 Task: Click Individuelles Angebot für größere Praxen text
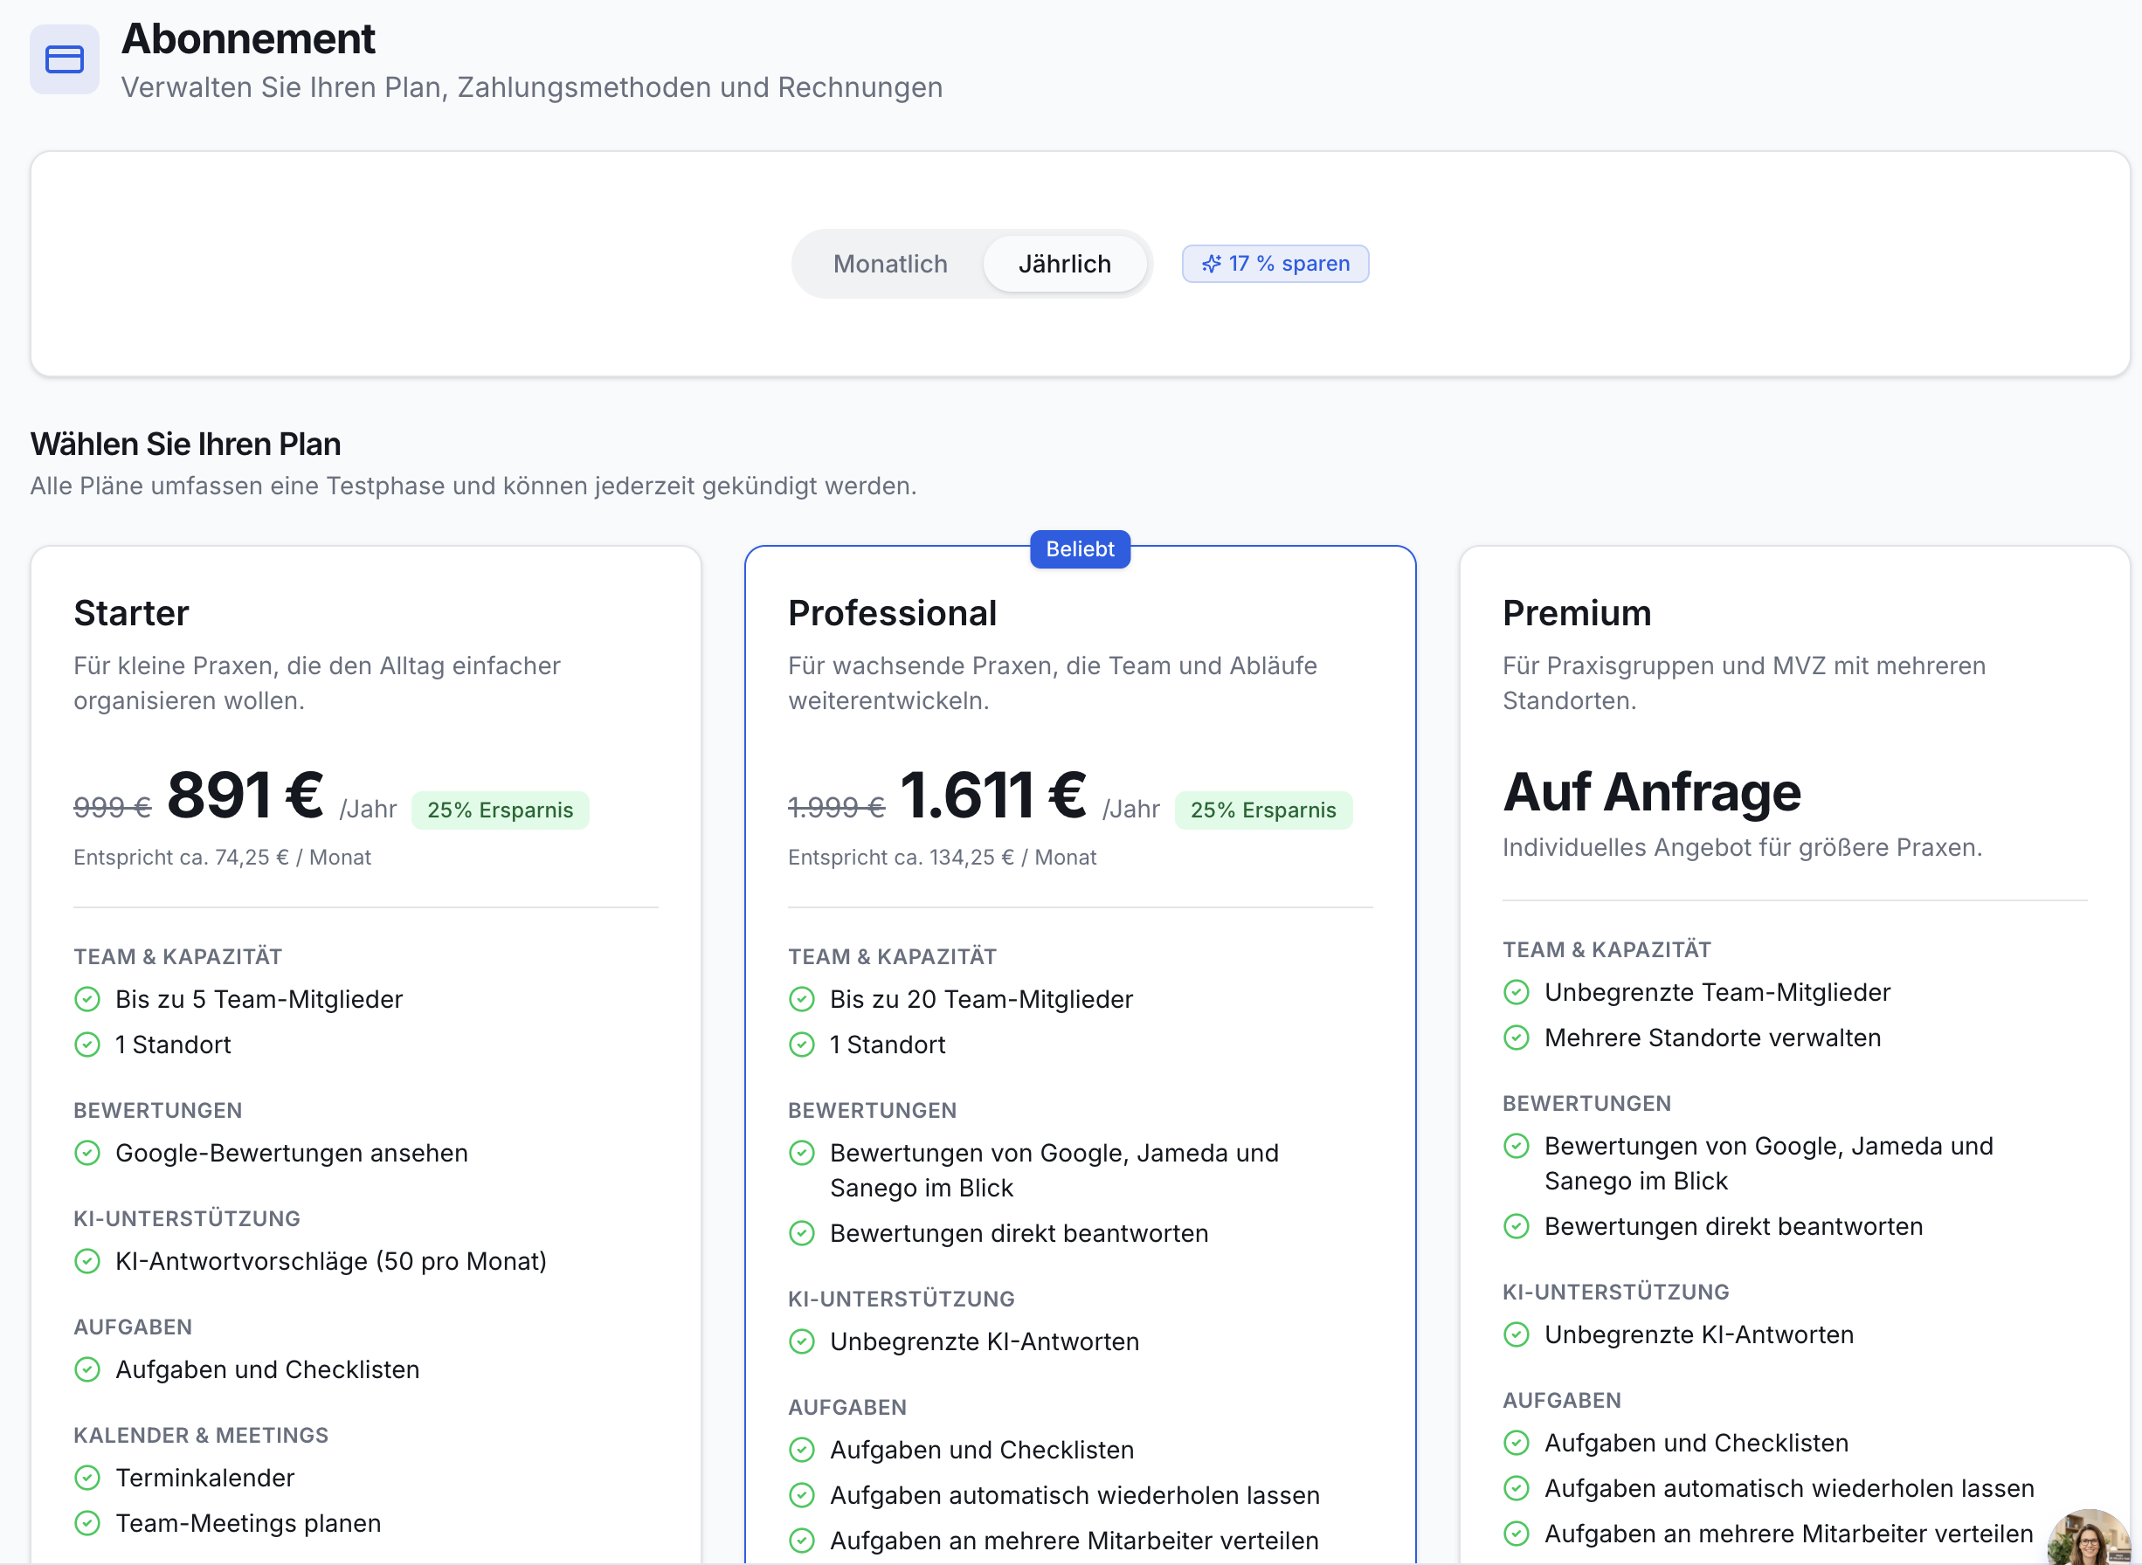tap(1741, 847)
